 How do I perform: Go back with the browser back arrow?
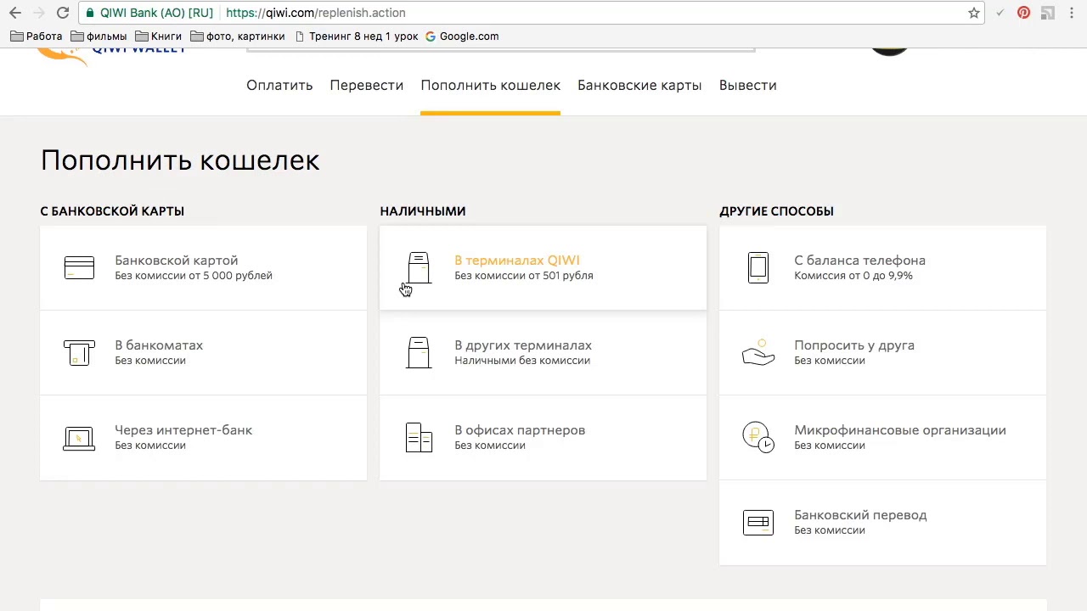(x=15, y=13)
